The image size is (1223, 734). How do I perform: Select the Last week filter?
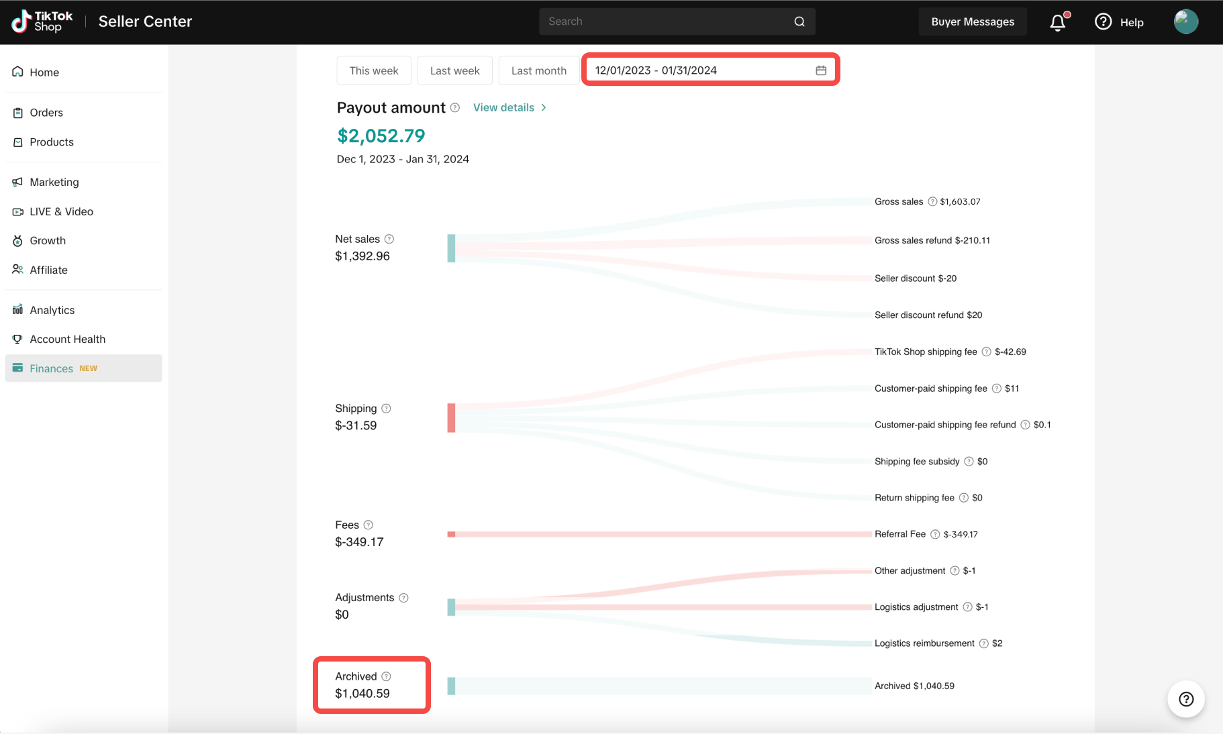[454, 70]
